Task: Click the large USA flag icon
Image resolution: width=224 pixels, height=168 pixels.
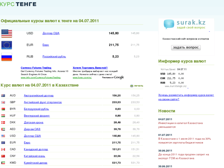Action: [6, 34]
